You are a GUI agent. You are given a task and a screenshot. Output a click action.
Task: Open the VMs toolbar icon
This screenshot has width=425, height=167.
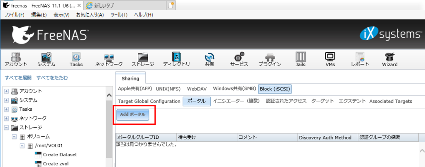coord(330,59)
